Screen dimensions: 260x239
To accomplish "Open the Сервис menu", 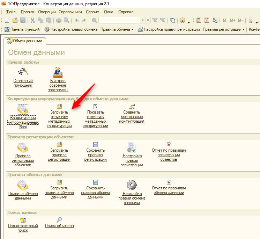I will point(92,12).
